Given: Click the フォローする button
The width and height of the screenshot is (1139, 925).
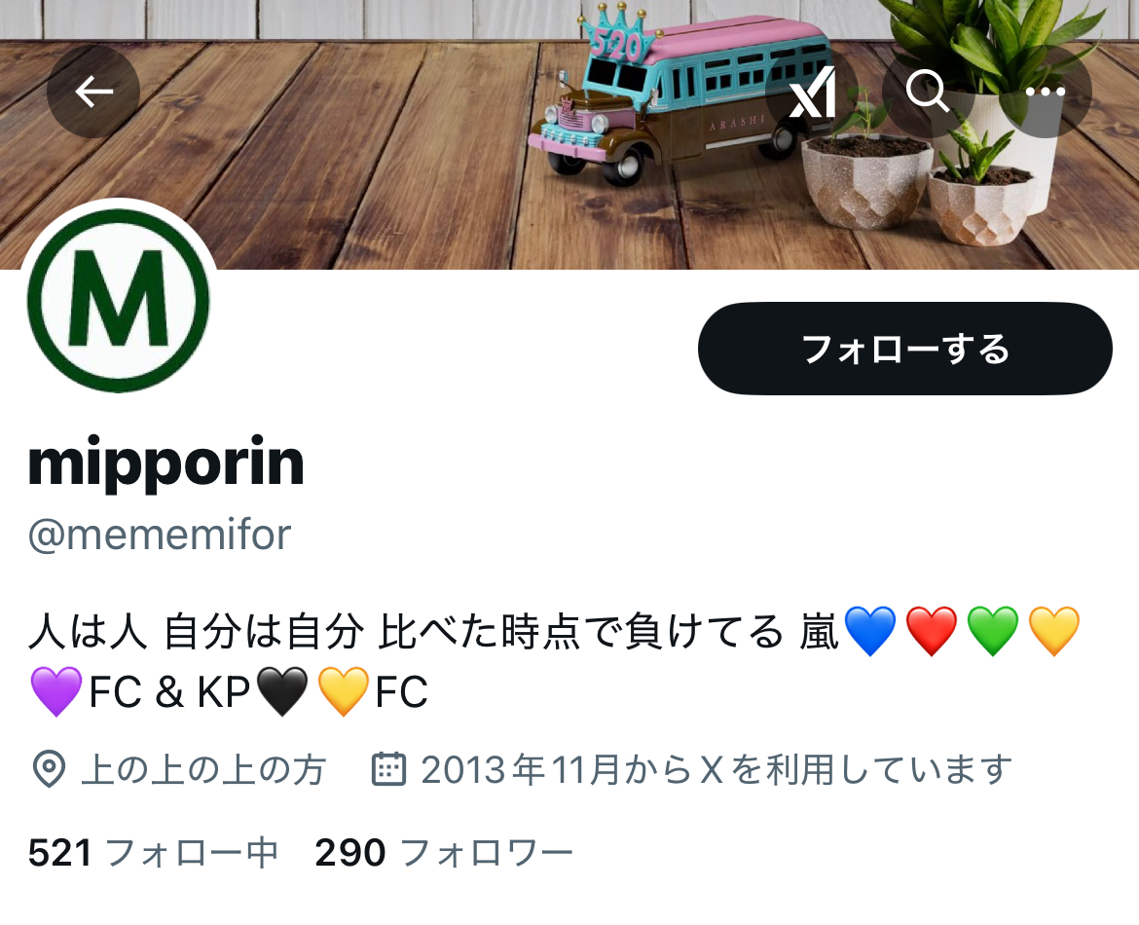Looking at the screenshot, I should (x=905, y=349).
